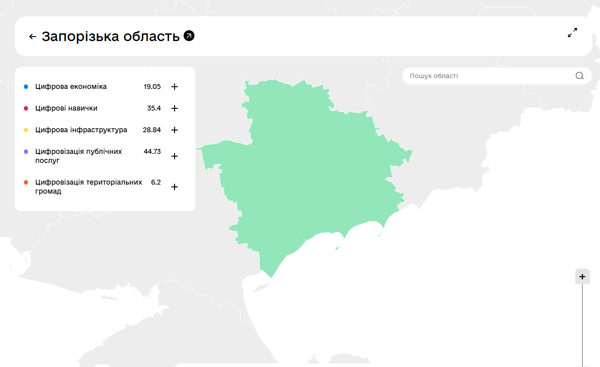Viewport: 600px width, 367px height.
Task: Focus the Пошук області search field
Action: [497, 76]
